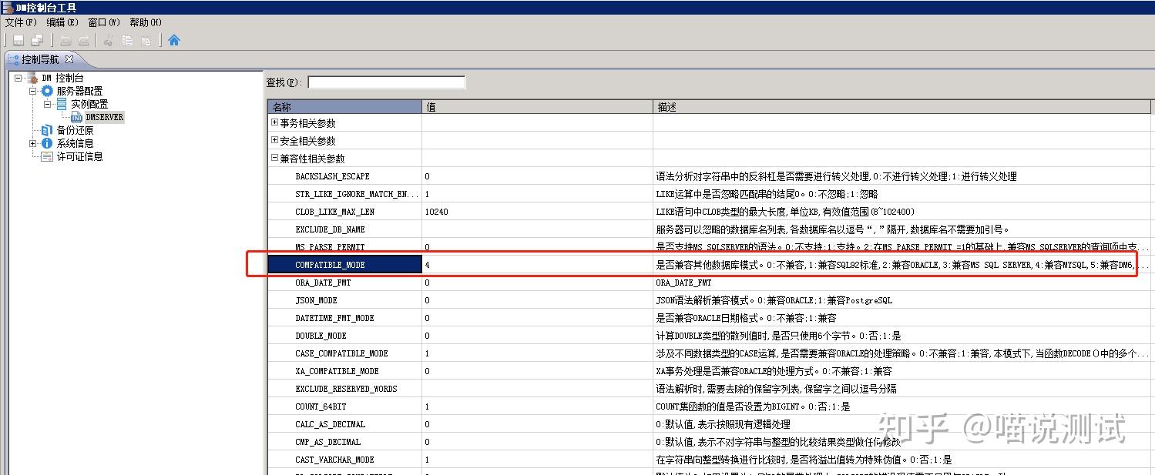Click the DM 控制台 root node icon
Image resolution: width=1155 pixels, height=475 pixels.
coord(32,78)
